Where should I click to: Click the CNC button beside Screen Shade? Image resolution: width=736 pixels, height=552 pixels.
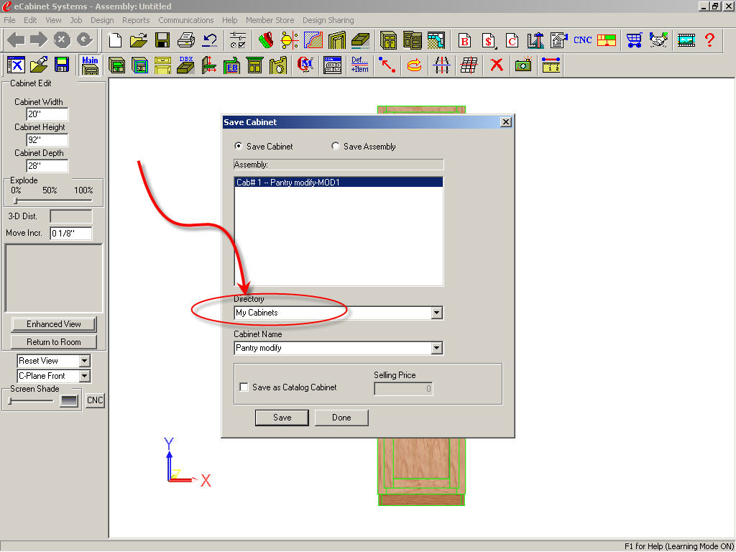[x=95, y=400]
